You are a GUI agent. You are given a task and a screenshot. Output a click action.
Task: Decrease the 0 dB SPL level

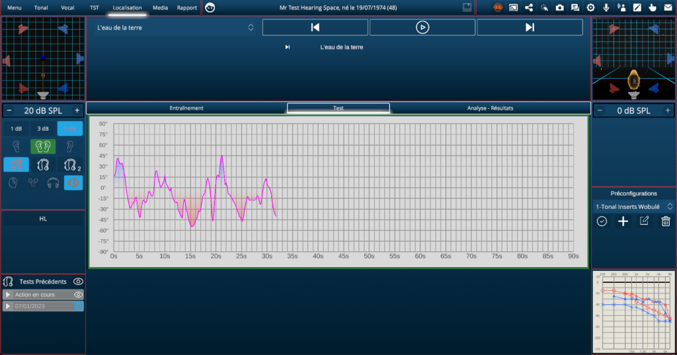(600, 110)
